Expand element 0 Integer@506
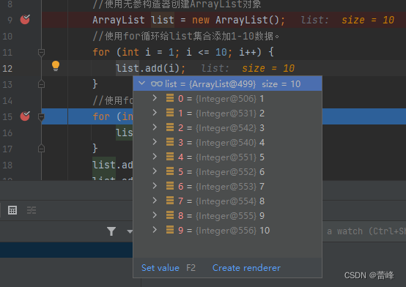406x287 pixels. (x=155, y=98)
